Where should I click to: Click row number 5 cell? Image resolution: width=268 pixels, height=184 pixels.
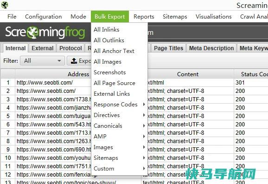pyautogui.click(x=8, y=116)
